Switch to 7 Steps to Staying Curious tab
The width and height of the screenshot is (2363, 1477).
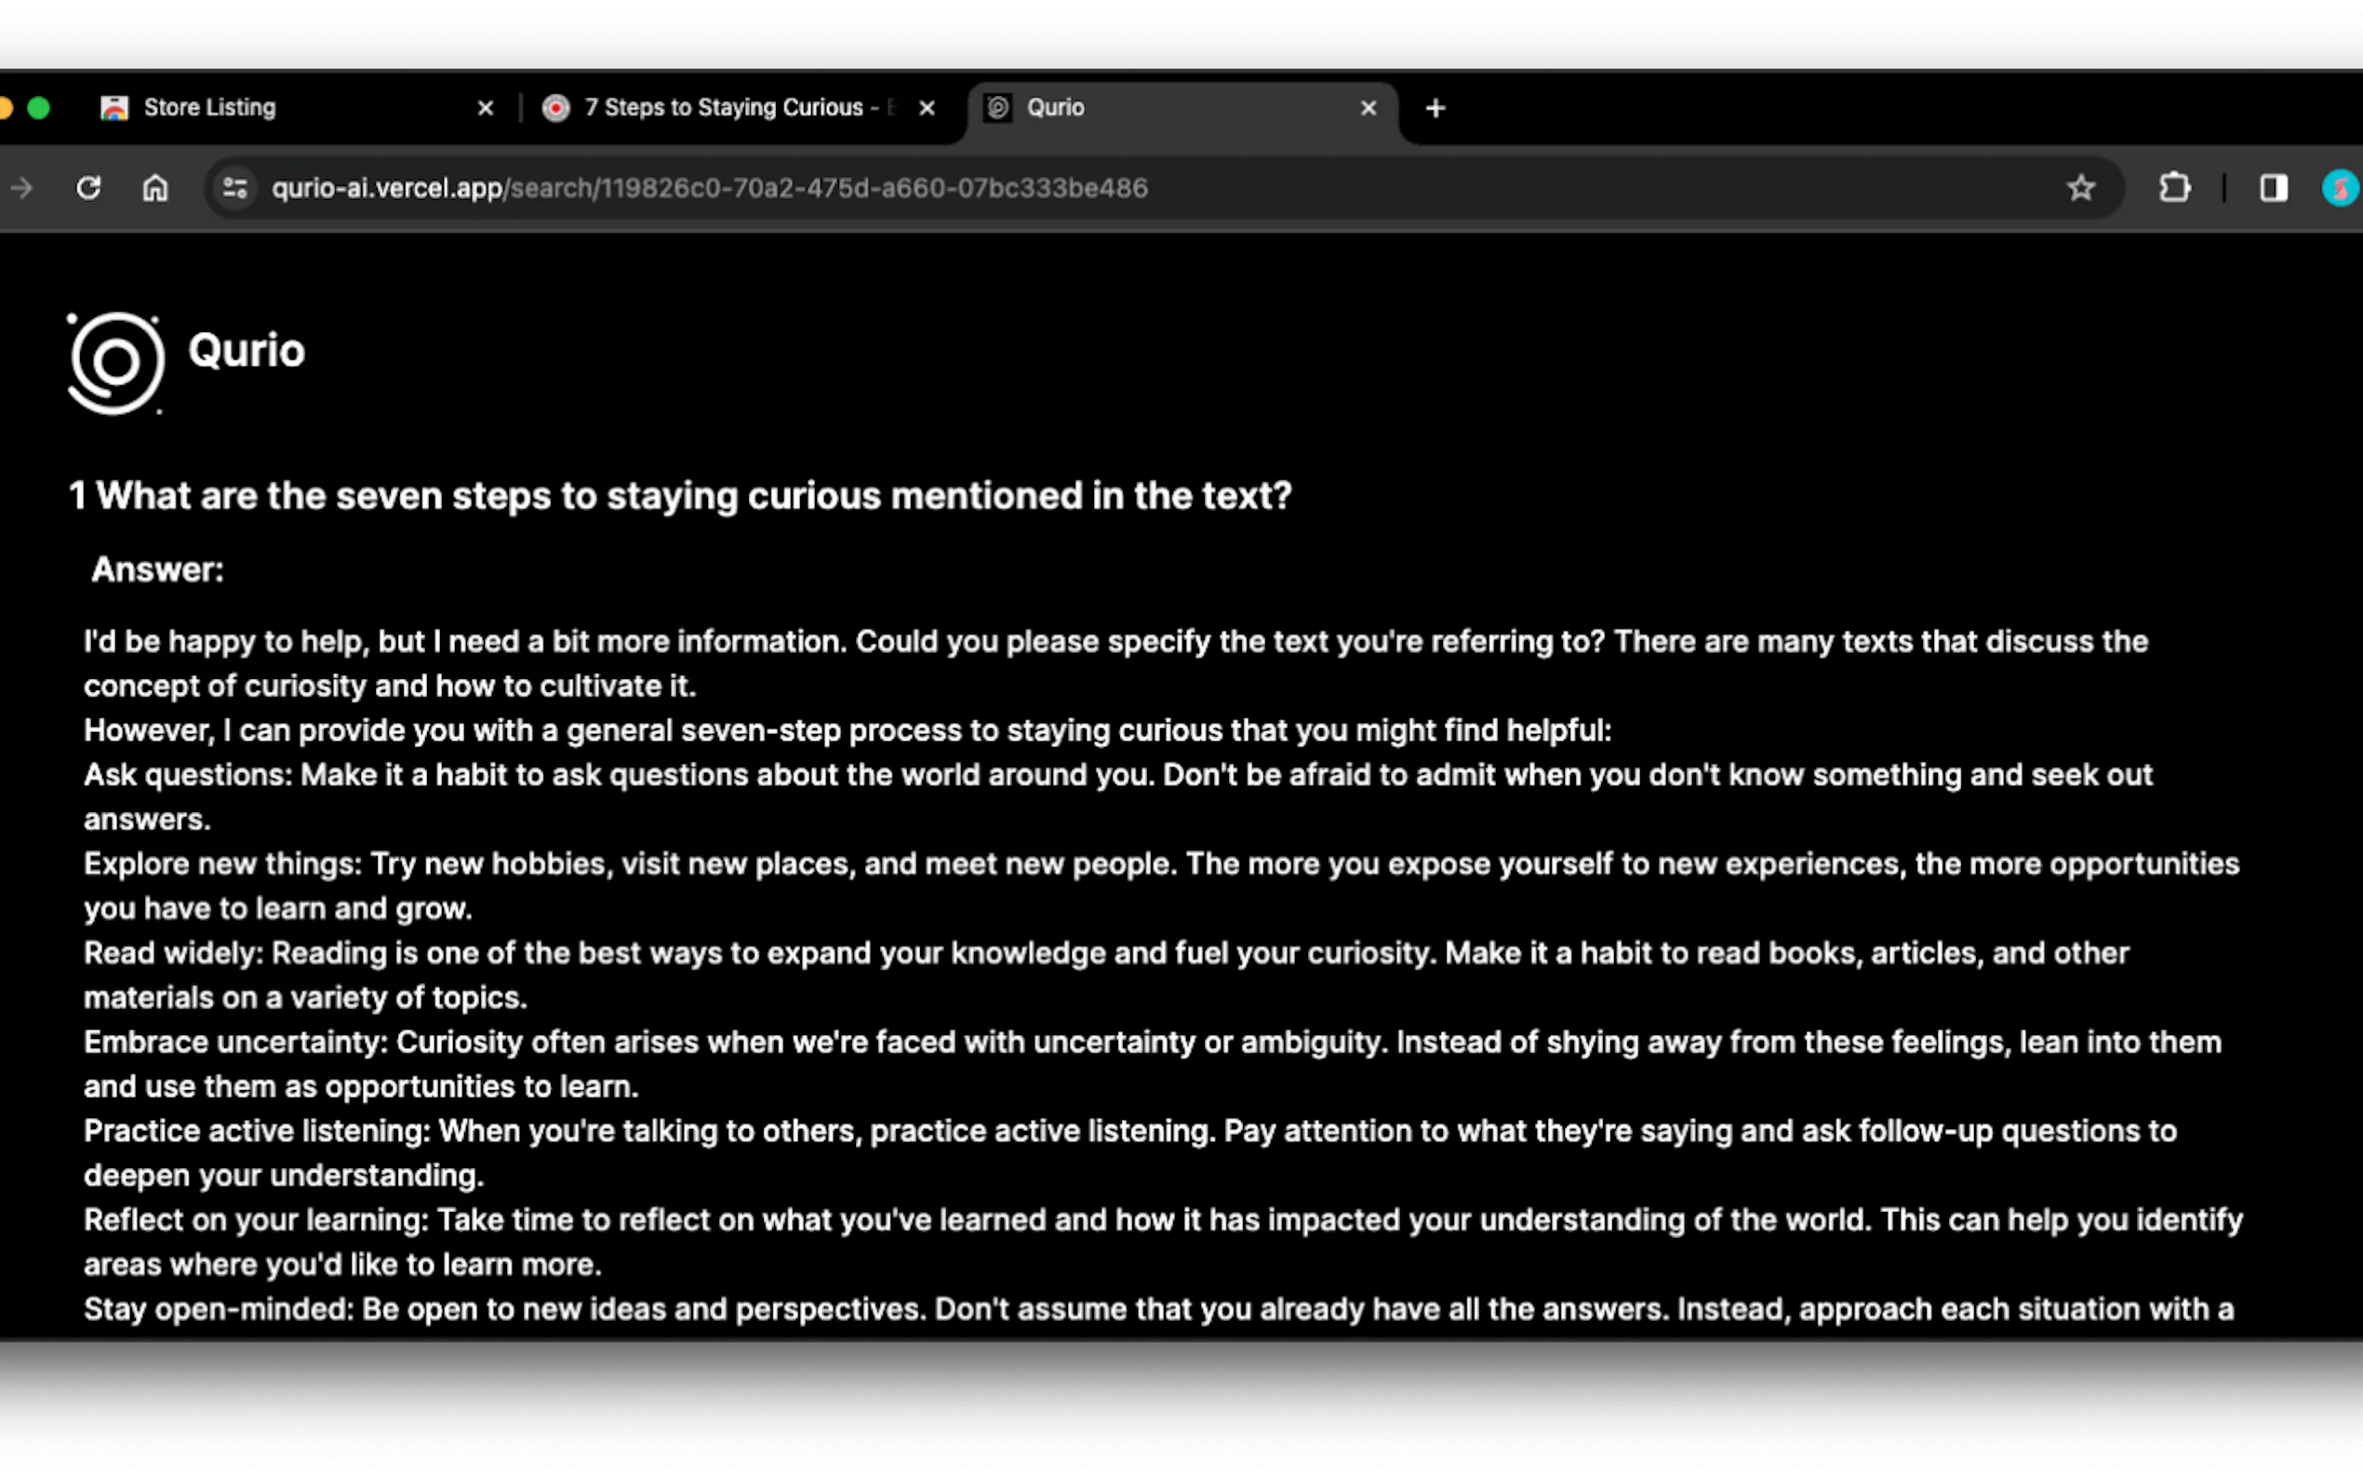[723, 108]
